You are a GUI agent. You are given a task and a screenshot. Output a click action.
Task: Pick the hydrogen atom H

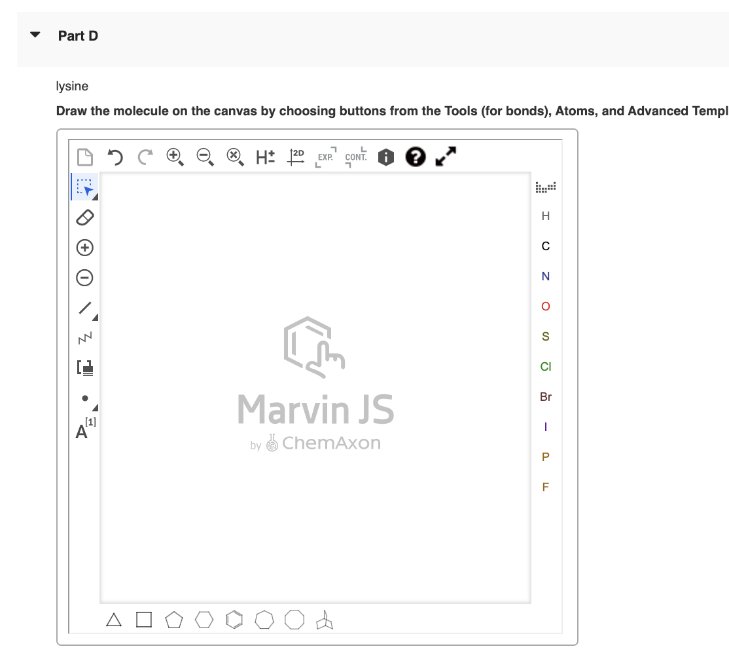pos(546,216)
